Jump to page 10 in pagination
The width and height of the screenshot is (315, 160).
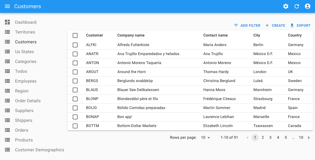(301, 138)
